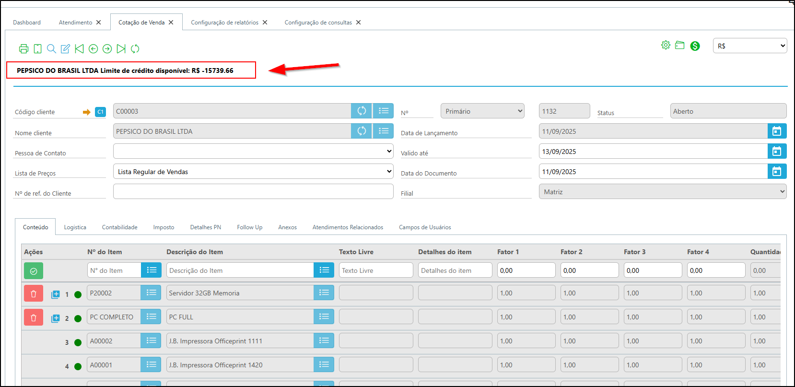Open the Pessoa de Contato dropdown
795x387 pixels.
(x=253, y=152)
